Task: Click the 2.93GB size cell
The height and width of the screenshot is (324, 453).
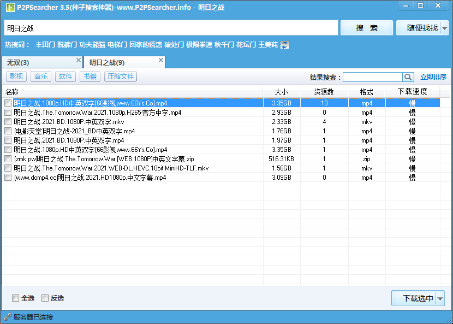Action: click(282, 112)
